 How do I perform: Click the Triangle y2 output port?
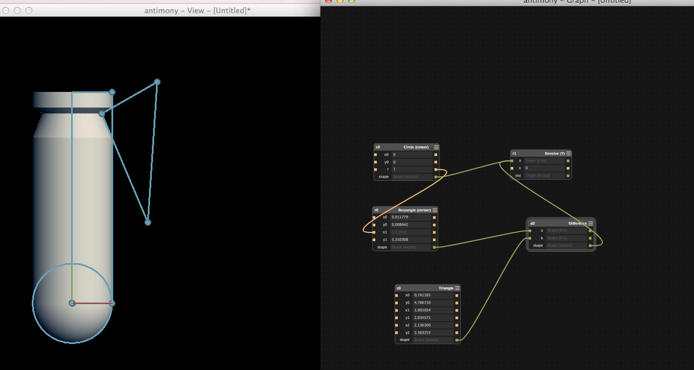(x=457, y=332)
